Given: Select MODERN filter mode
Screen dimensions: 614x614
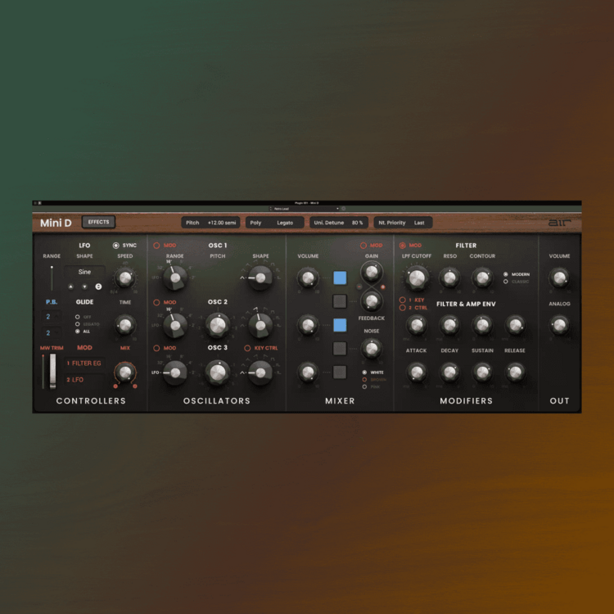Looking at the screenshot, I should point(506,274).
